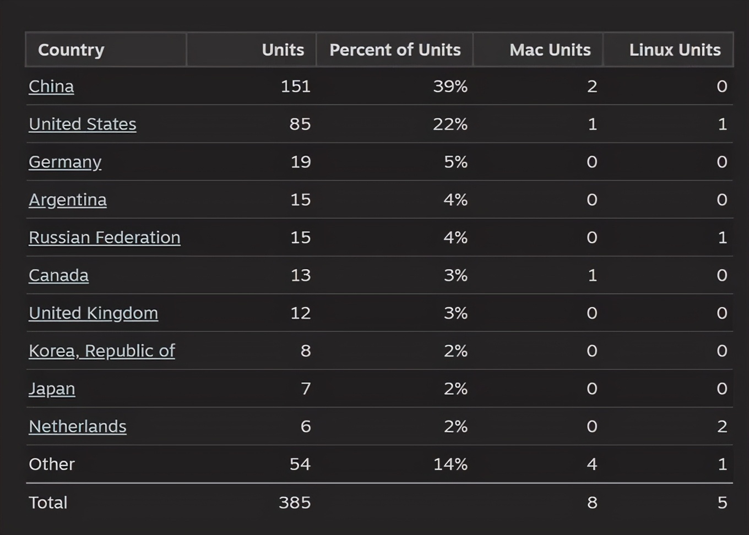Screen dimensions: 749x535
Task: Sort by the Mac Units header
Action: tap(550, 50)
